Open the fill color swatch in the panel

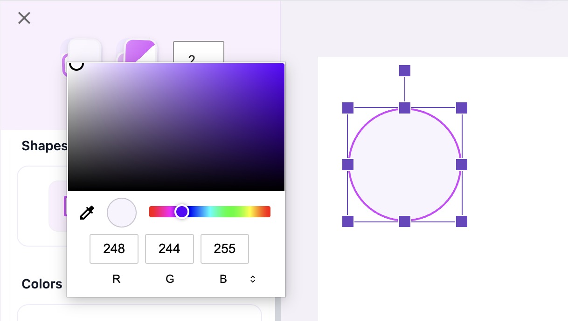(85, 51)
